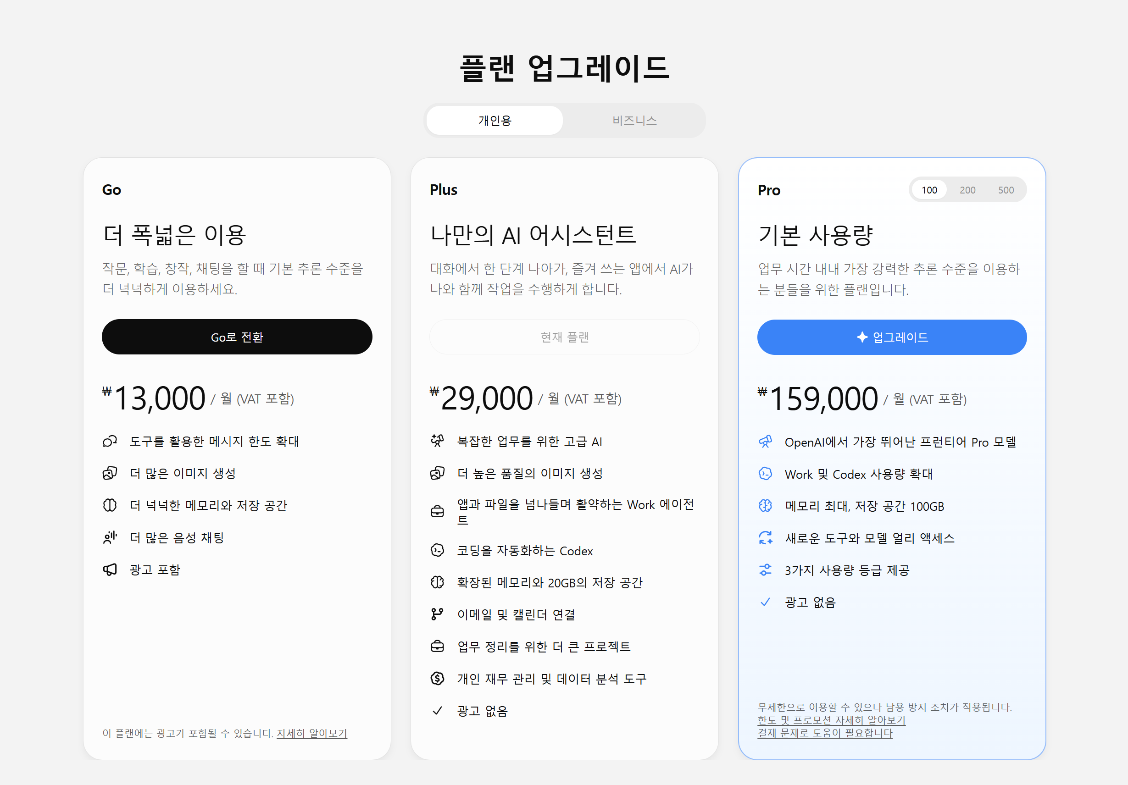Click 코딩을 자동화하는 Codex feature text
The image size is (1128, 785).
[525, 551]
